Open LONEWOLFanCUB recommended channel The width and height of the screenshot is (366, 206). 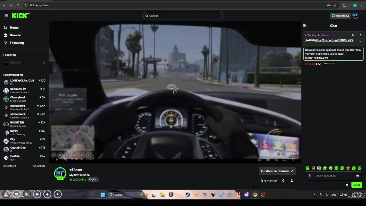point(24,82)
